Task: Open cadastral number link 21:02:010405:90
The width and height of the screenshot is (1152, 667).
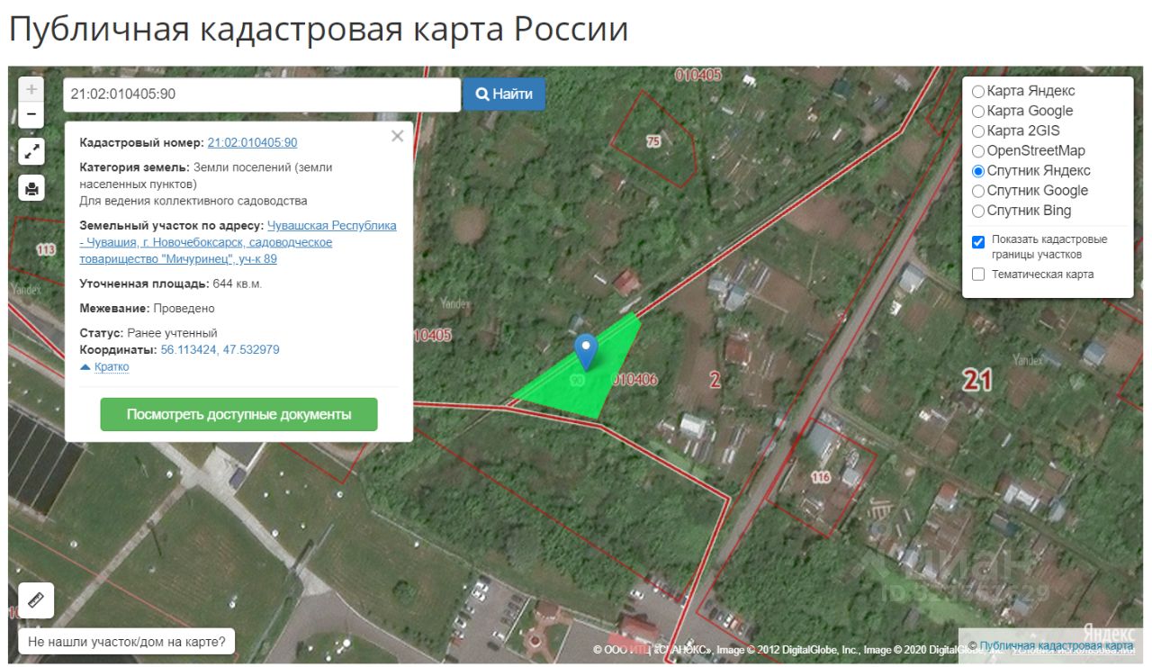Action: tap(252, 142)
